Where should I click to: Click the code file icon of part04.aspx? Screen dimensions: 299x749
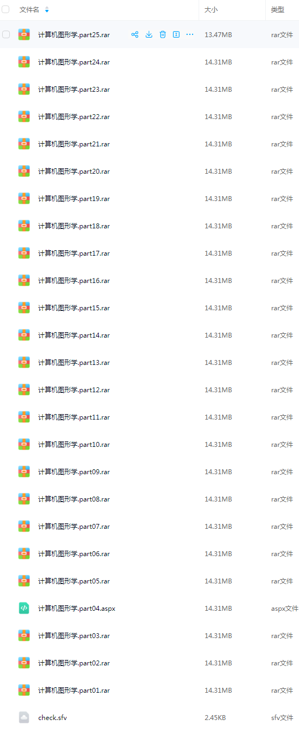[24, 608]
